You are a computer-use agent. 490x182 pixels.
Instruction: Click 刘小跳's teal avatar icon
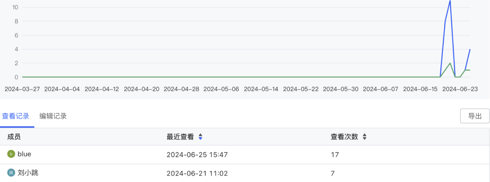point(11,172)
